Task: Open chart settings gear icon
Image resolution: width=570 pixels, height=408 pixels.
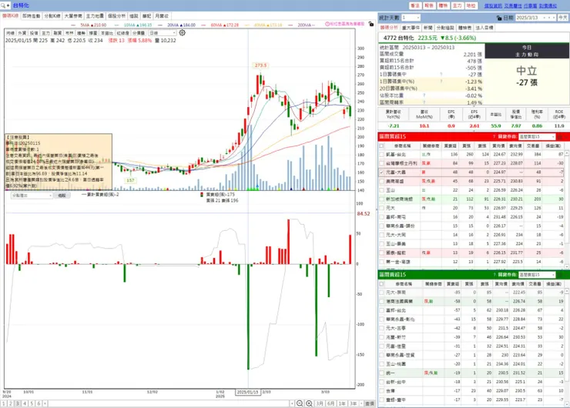Action: point(182,32)
